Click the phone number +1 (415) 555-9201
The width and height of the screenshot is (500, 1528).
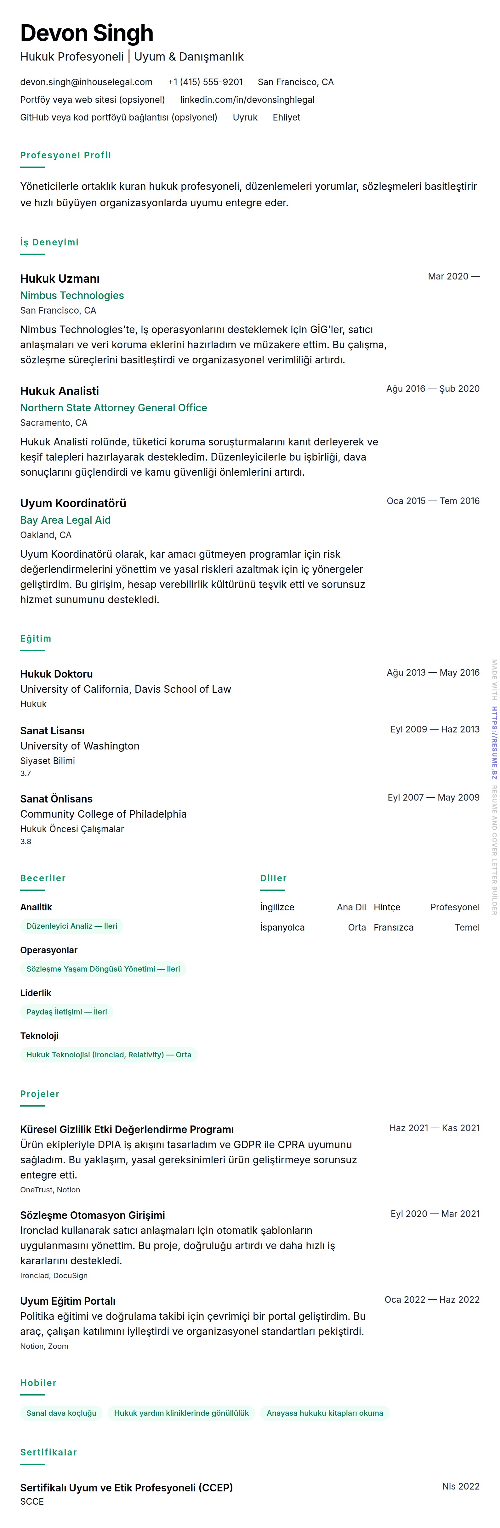(205, 82)
